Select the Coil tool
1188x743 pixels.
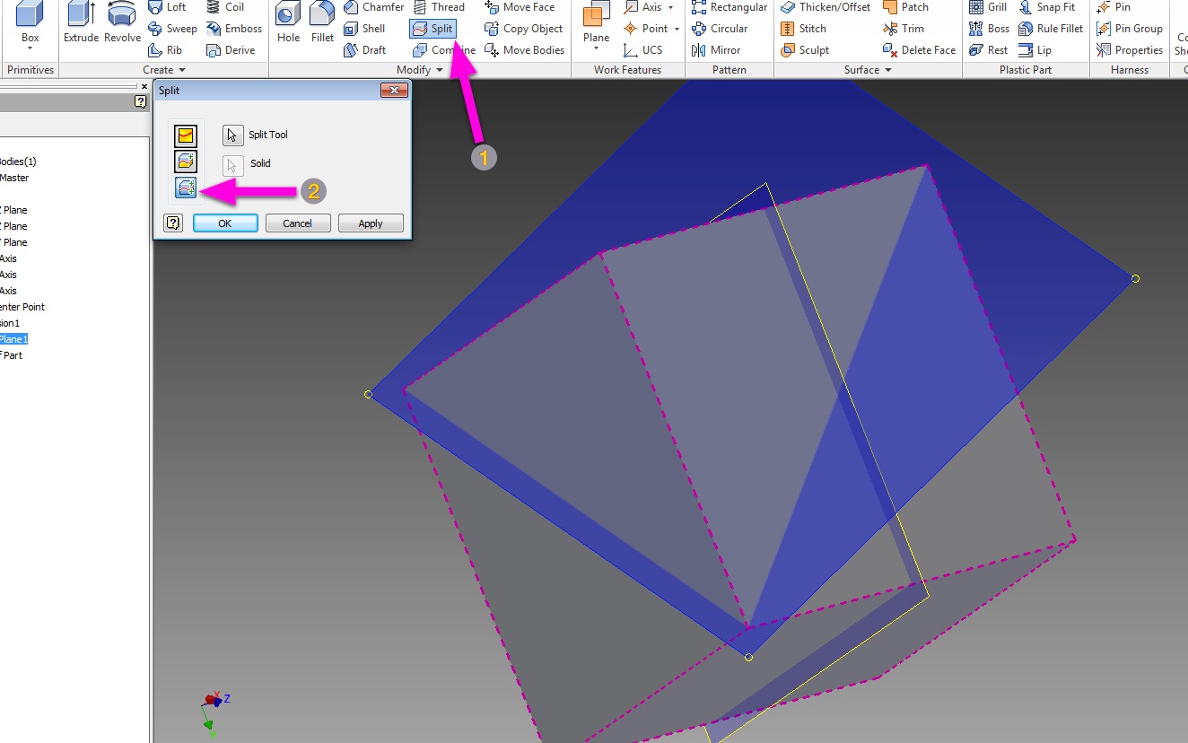click(x=225, y=7)
